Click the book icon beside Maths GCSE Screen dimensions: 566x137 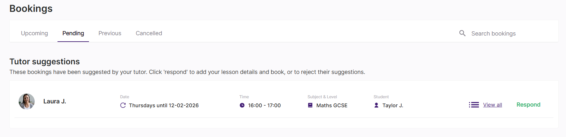click(x=310, y=105)
